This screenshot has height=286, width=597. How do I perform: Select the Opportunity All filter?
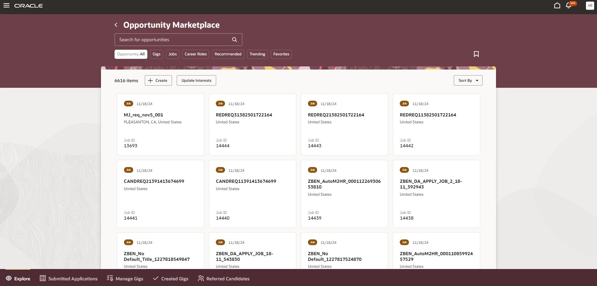point(131,54)
